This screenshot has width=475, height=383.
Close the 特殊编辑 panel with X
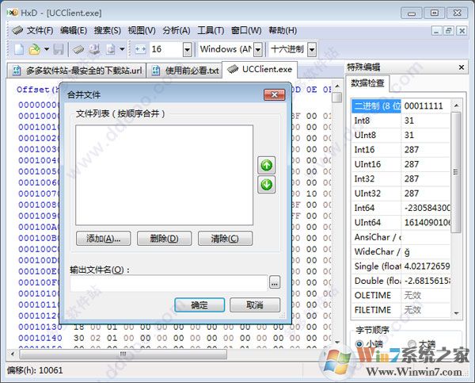pyautogui.click(x=461, y=67)
